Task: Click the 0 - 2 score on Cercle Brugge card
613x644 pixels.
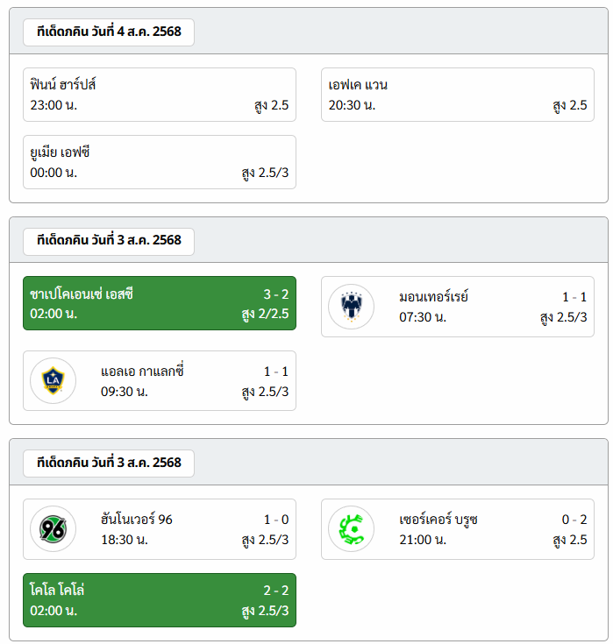Action: [x=574, y=520]
